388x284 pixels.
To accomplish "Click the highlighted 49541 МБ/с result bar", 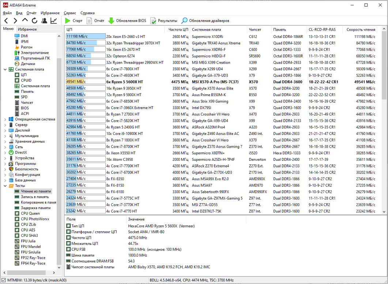I will coord(86,82).
